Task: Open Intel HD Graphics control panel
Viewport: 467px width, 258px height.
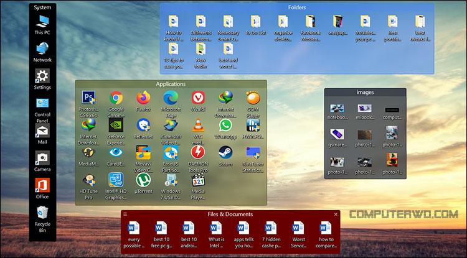Action: click(116, 180)
